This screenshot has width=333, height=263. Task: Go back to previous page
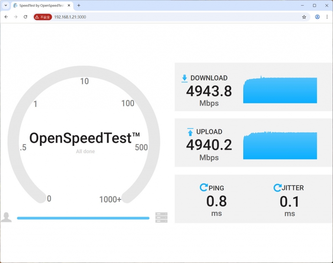click(x=6, y=17)
